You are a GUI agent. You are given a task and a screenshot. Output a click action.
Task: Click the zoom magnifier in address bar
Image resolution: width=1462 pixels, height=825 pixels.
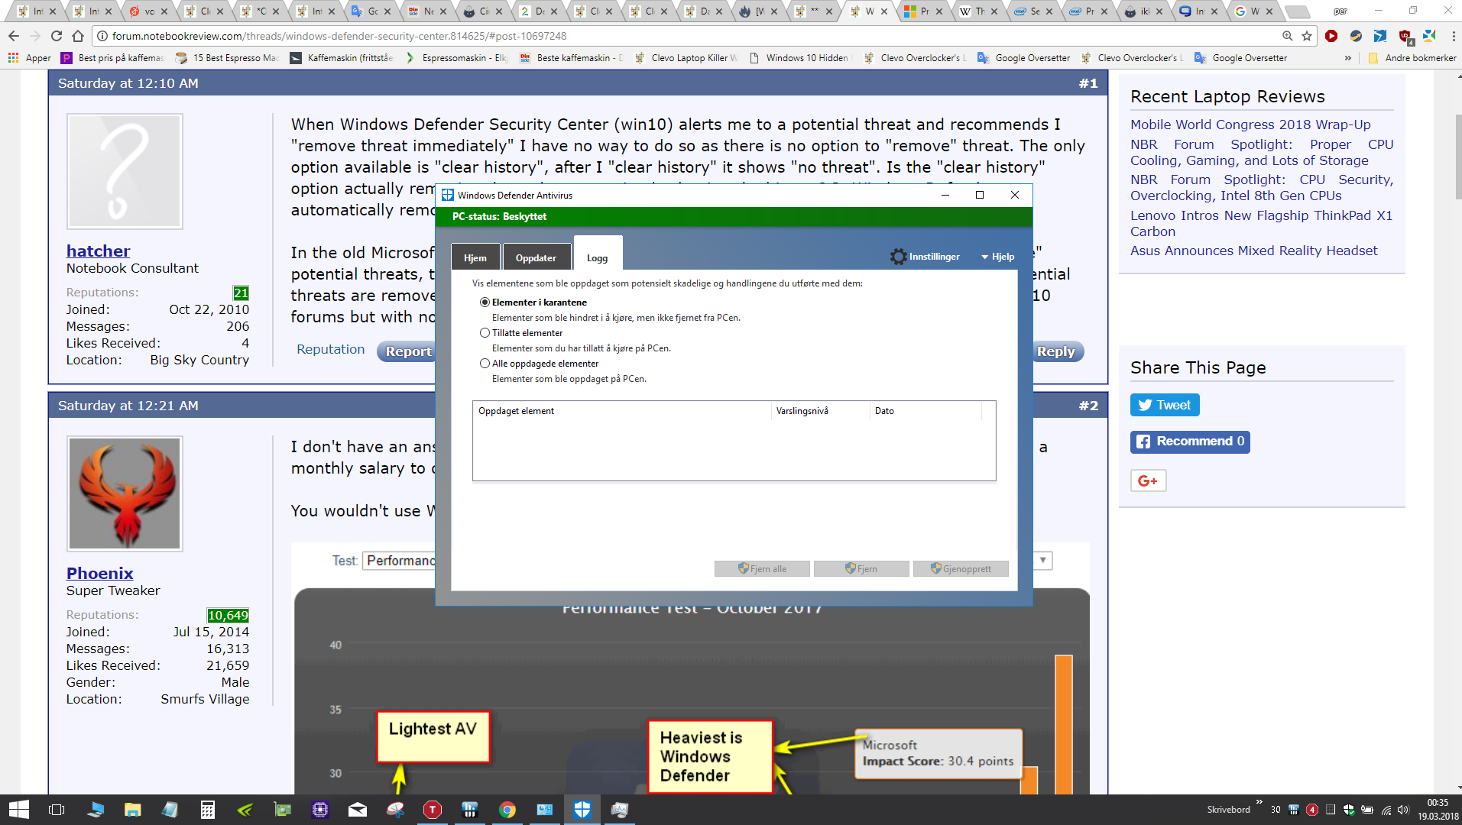[x=1288, y=36]
